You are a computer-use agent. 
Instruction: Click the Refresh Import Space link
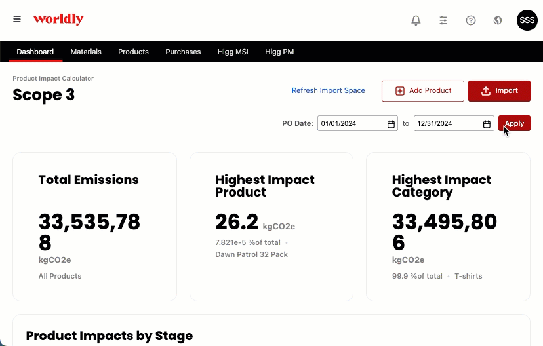pyautogui.click(x=329, y=90)
